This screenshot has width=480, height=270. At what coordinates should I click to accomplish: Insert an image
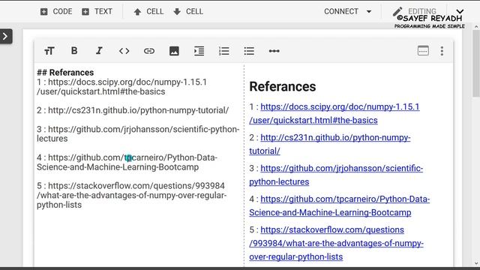[x=174, y=51]
